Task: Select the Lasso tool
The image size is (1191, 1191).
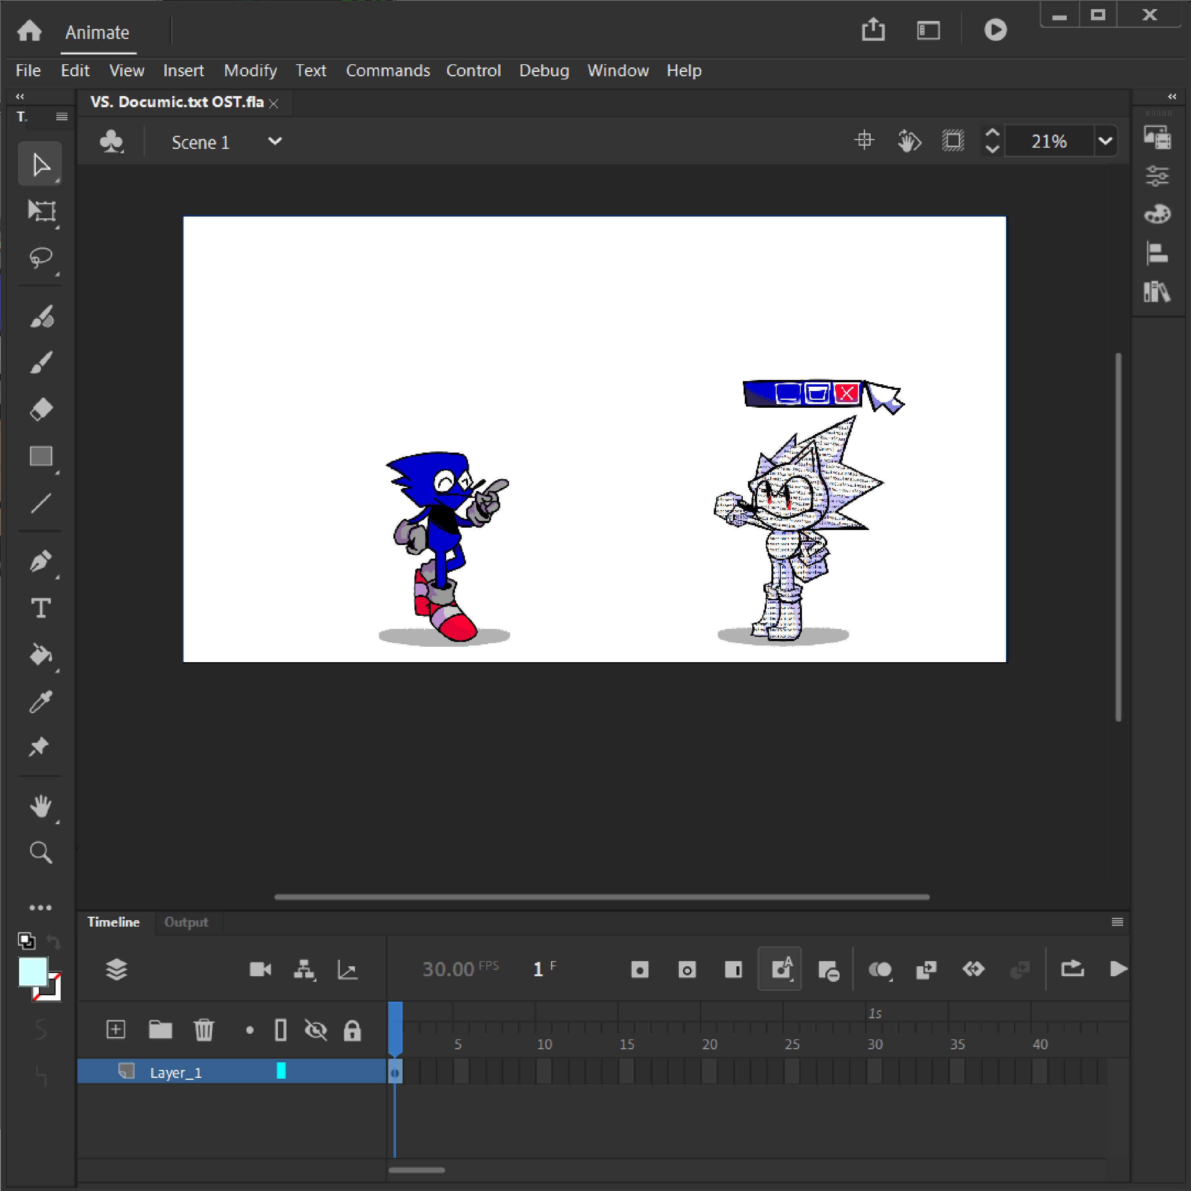Action: tap(40, 257)
